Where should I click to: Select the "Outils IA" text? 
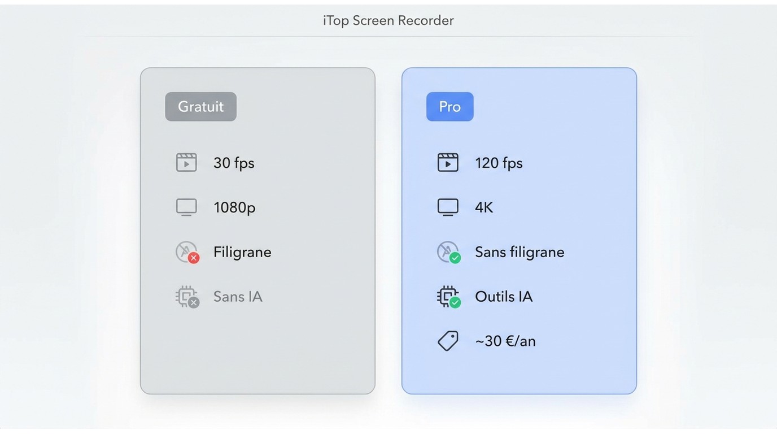[504, 297]
